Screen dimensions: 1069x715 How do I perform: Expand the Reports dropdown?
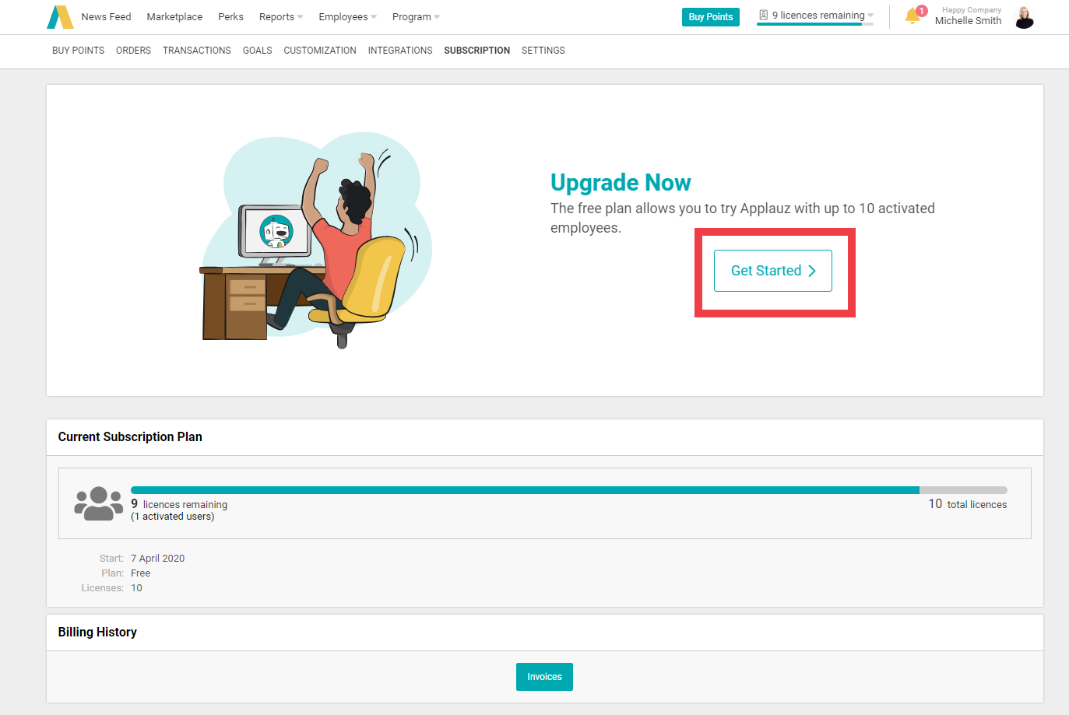tap(281, 17)
